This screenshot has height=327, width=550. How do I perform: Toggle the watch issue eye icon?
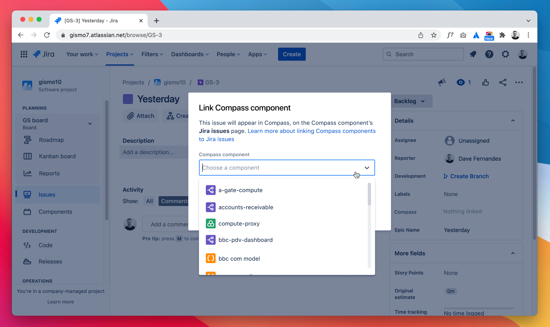(x=461, y=82)
